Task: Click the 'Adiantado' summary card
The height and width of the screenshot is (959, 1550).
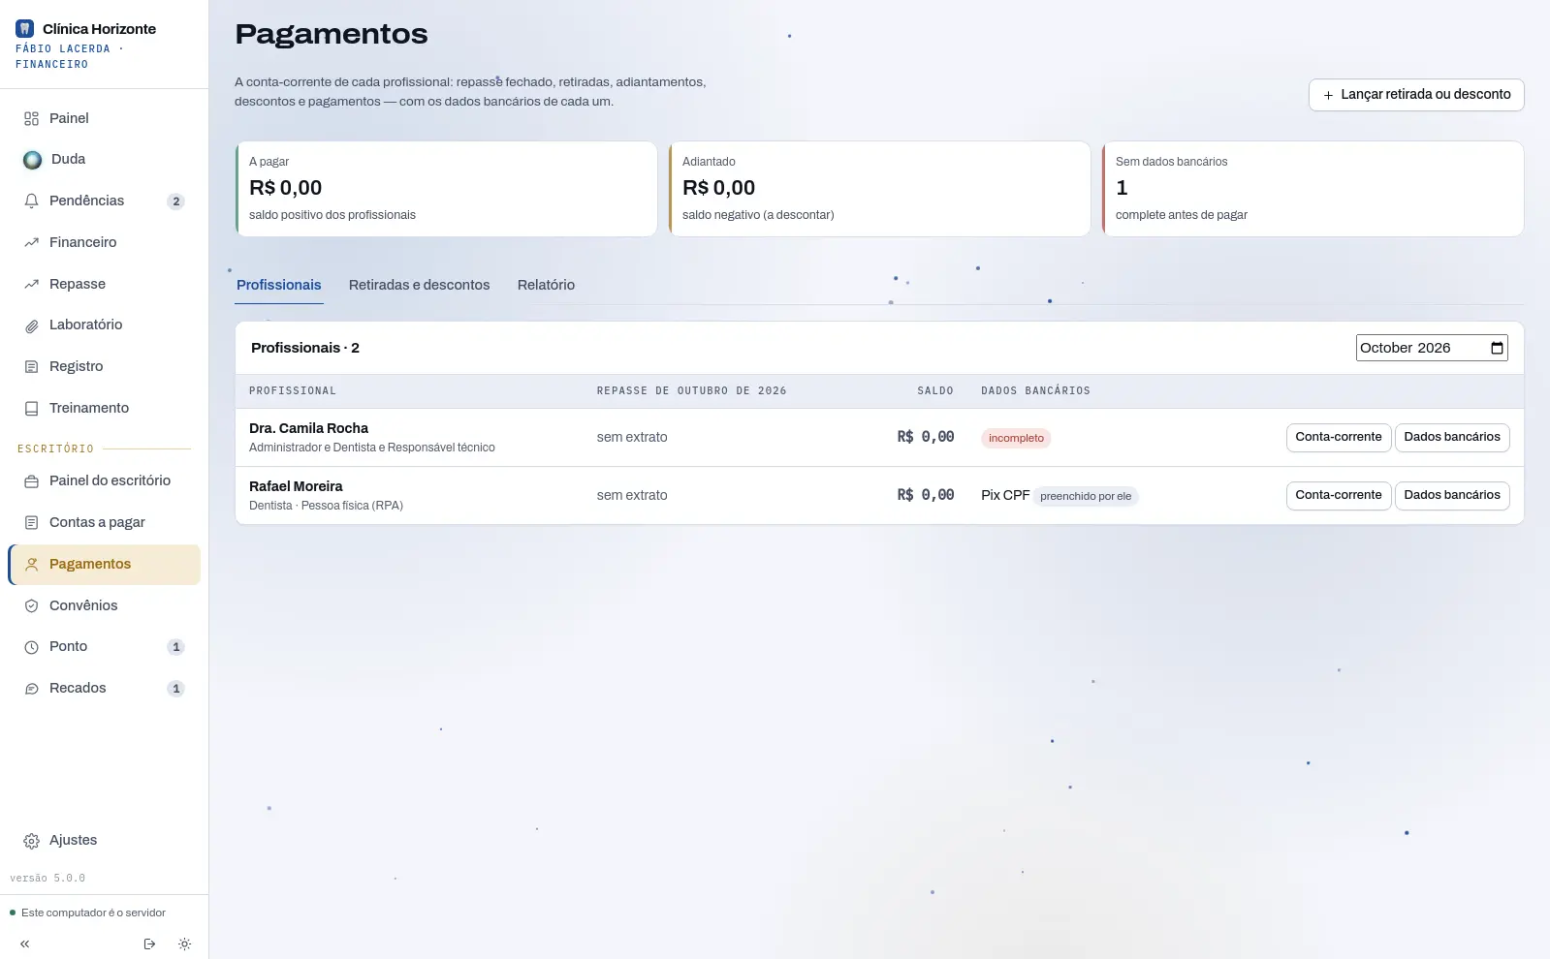Action: [x=880, y=189]
